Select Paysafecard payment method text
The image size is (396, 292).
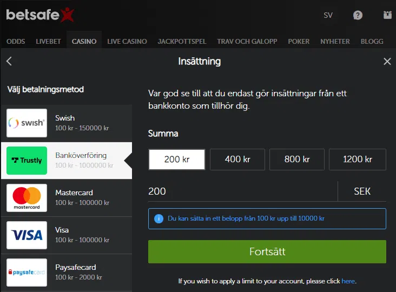[x=76, y=268]
